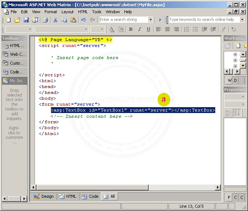Select the Workspace 'W' tab

[x=229, y=81]
